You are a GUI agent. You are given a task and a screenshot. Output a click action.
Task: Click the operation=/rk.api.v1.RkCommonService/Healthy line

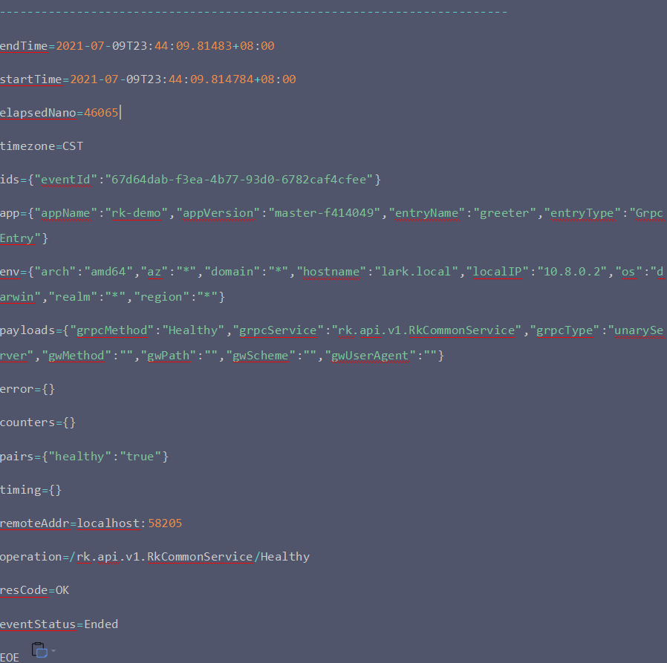coord(154,557)
